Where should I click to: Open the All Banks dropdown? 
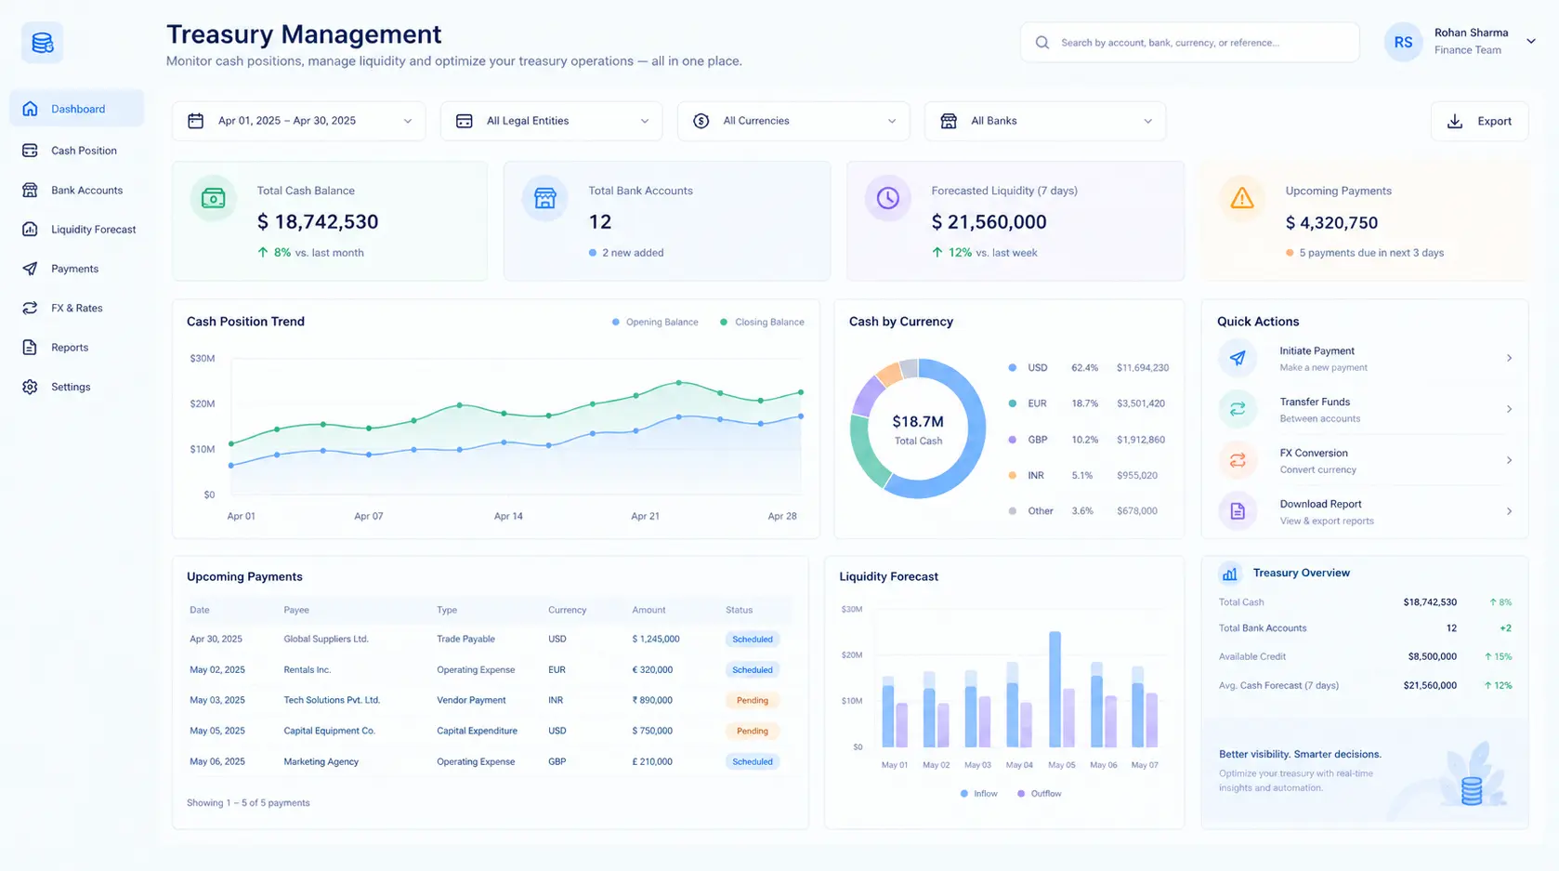(1045, 121)
